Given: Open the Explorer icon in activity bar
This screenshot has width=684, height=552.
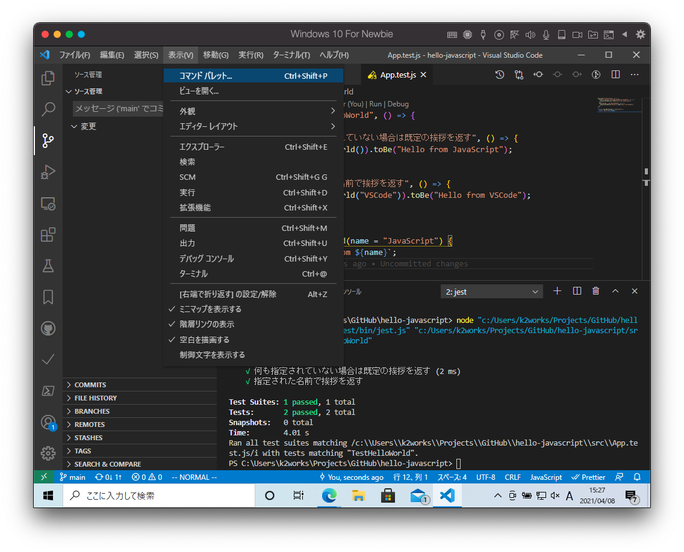Looking at the screenshot, I should [48, 78].
